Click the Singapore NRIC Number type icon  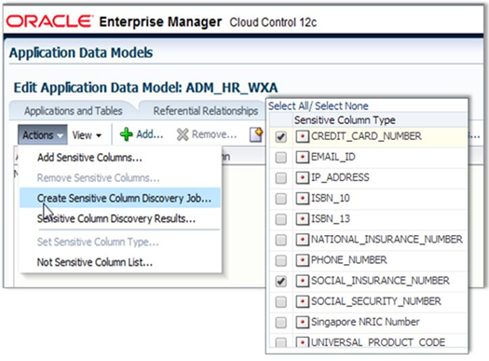[x=302, y=322]
